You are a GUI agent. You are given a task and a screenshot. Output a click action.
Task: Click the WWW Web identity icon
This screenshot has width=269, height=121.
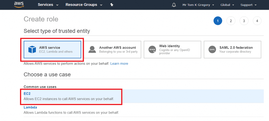click(152, 49)
